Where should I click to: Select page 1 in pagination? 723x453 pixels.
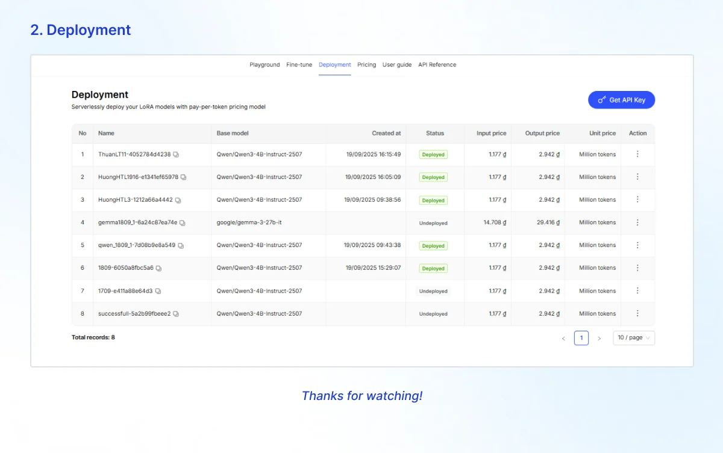click(581, 338)
